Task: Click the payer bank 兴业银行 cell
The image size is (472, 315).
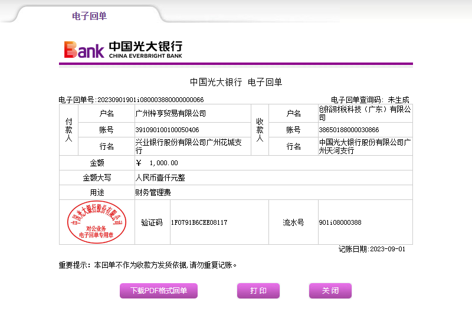Action: click(x=188, y=146)
